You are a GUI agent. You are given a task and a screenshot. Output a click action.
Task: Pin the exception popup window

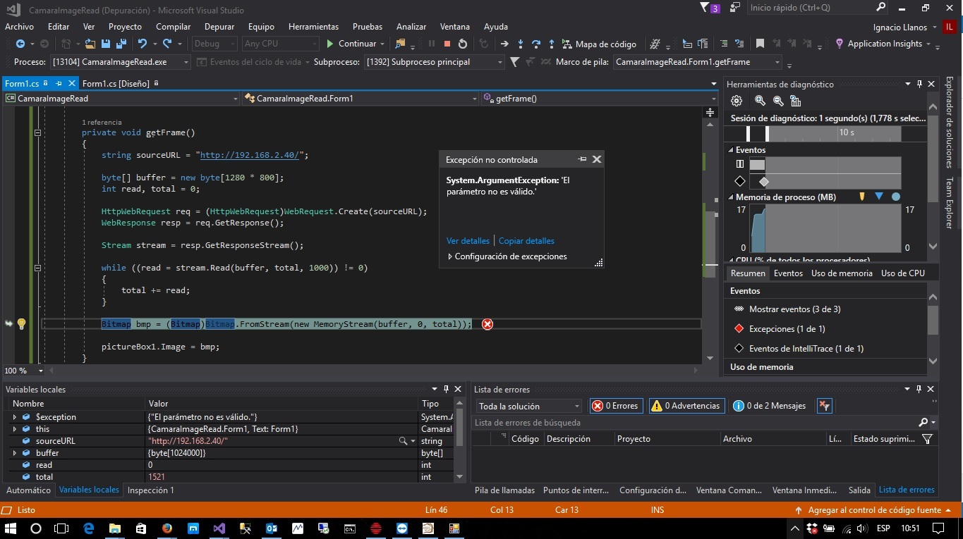point(582,160)
